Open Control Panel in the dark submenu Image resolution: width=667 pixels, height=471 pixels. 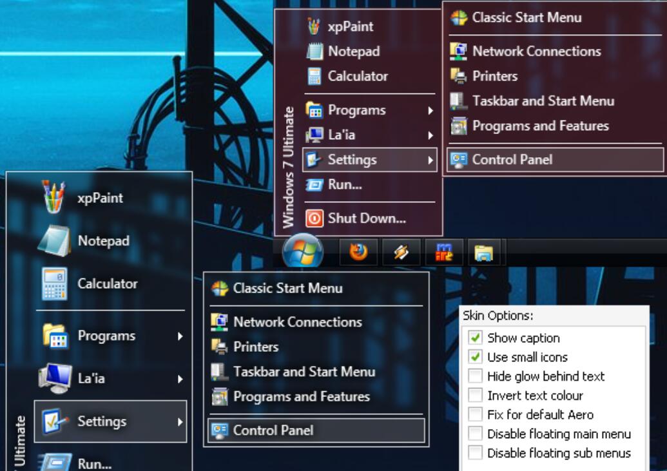click(316, 430)
